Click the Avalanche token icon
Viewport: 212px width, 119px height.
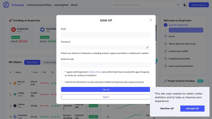(x=13, y=30)
